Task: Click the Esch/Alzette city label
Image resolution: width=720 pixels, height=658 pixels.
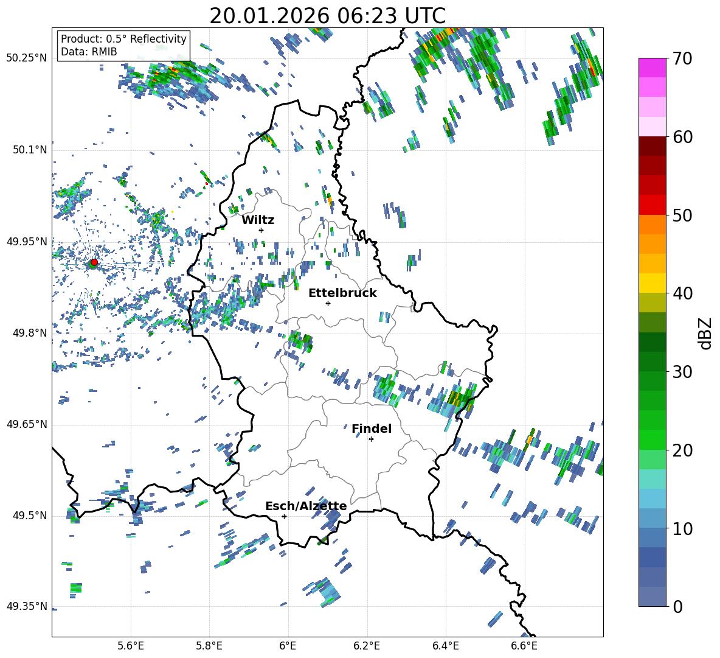Action: tap(306, 506)
